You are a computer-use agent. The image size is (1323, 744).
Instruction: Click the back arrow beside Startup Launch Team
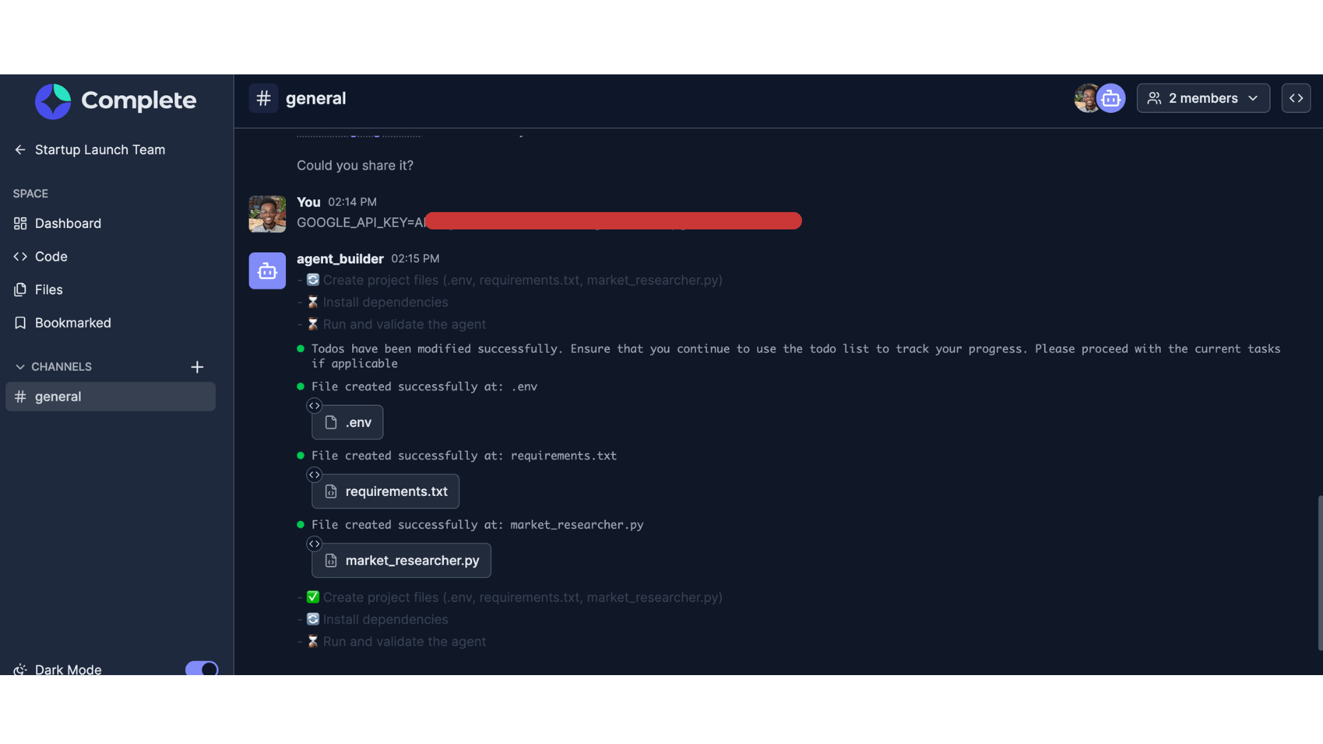pos(19,149)
